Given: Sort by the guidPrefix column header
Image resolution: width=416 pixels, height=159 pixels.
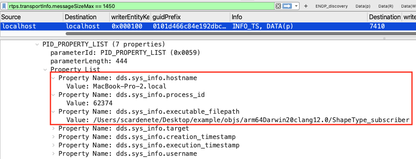Looking at the screenshot, I should point(190,17).
